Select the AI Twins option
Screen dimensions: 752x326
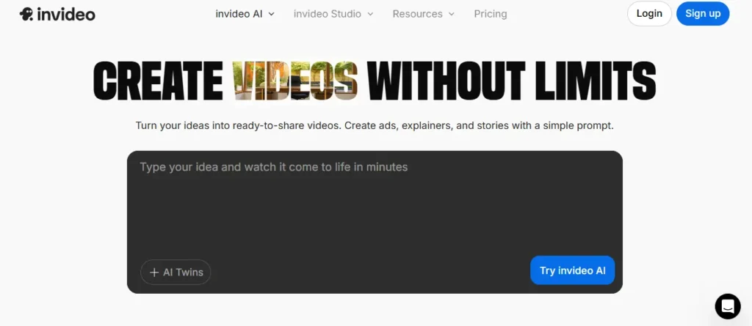point(176,272)
